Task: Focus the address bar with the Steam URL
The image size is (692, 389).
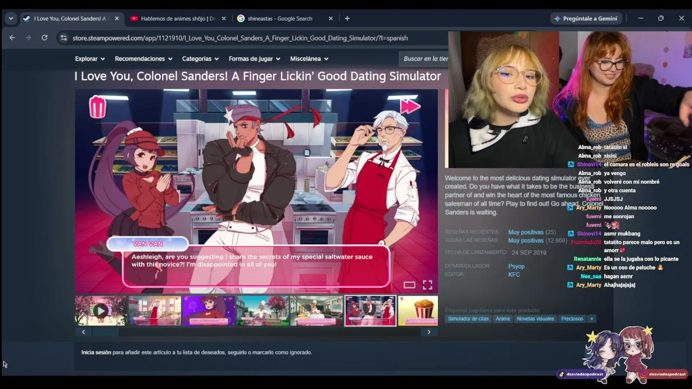Action: (x=240, y=38)
